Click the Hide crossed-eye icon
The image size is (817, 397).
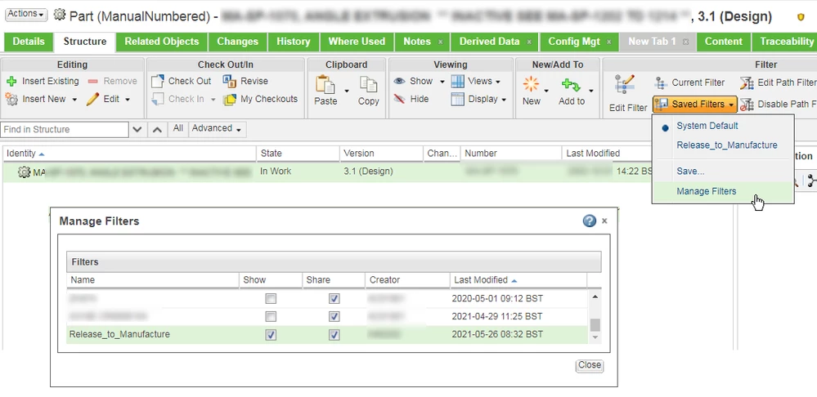pos(400,99)
